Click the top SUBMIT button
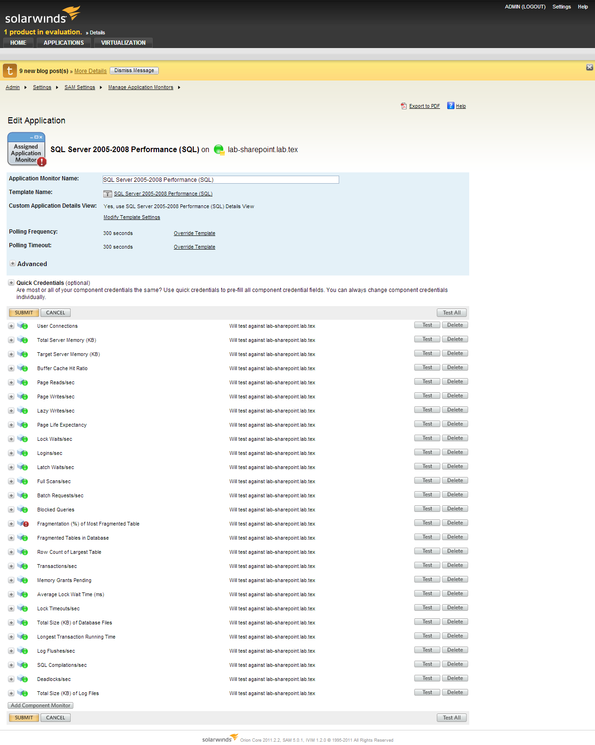The height and width of the screenshot is (745, 595). coord(24,313)
